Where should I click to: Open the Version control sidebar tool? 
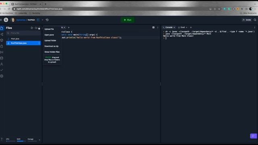tap(2, 34)
